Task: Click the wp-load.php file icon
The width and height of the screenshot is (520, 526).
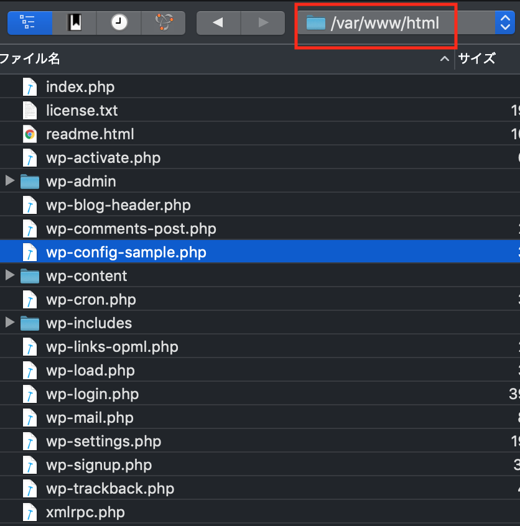Action: tap(29, 371)
